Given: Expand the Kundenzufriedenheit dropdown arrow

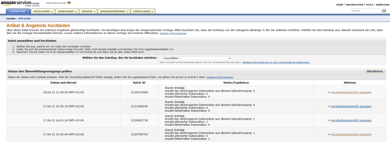Looking at the screenshot, I should 127,11.
